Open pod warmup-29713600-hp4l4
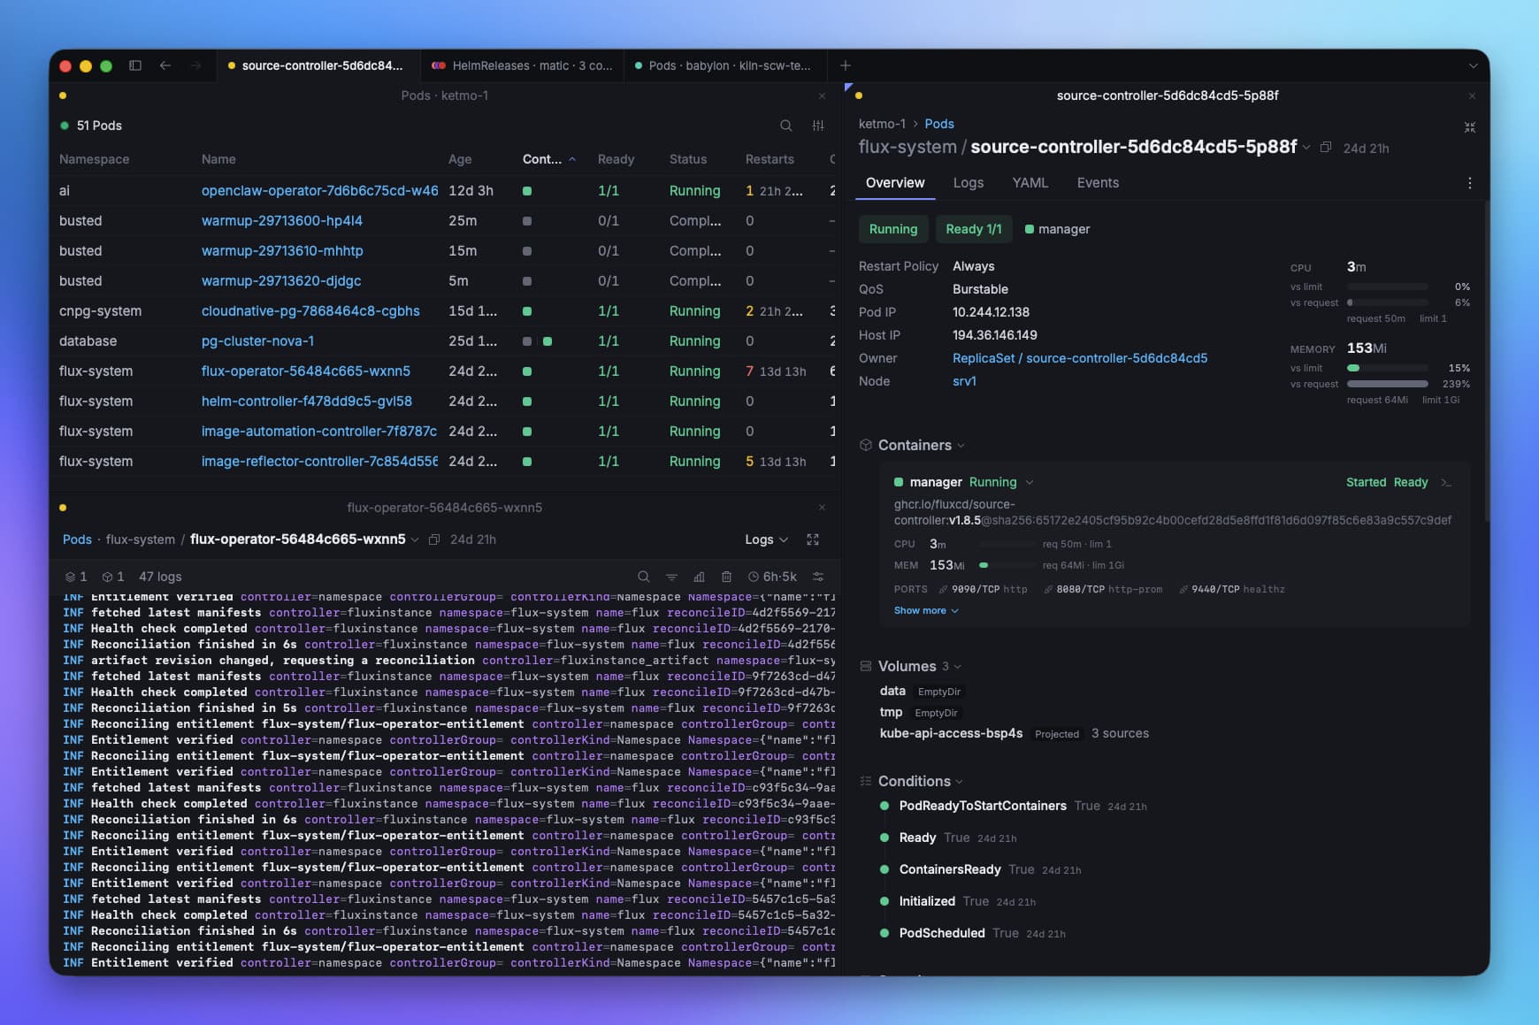This screenshot has width=1539, height=1025. tap(281, 221)
